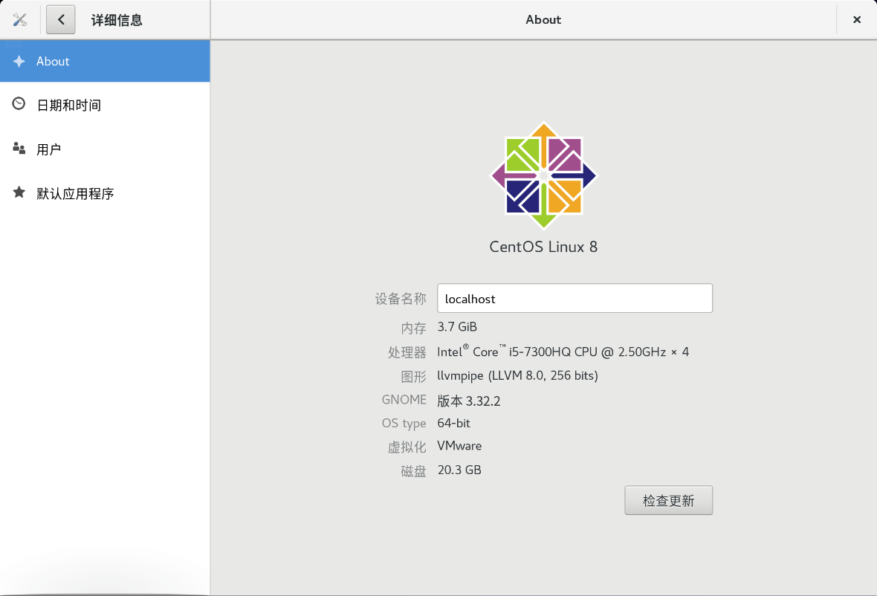
Task: Click the star icon for default applications
Action: 19,192
